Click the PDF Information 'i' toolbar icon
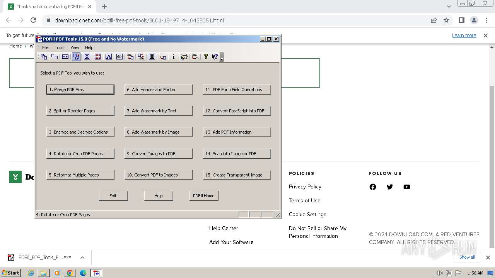This screenshot has height=278, width=495. point(174,57)
